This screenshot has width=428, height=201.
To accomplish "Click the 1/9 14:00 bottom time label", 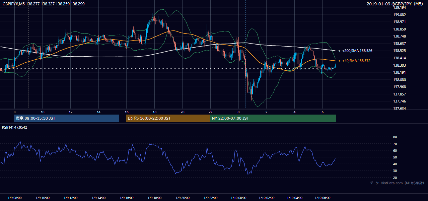I will 99,198.
